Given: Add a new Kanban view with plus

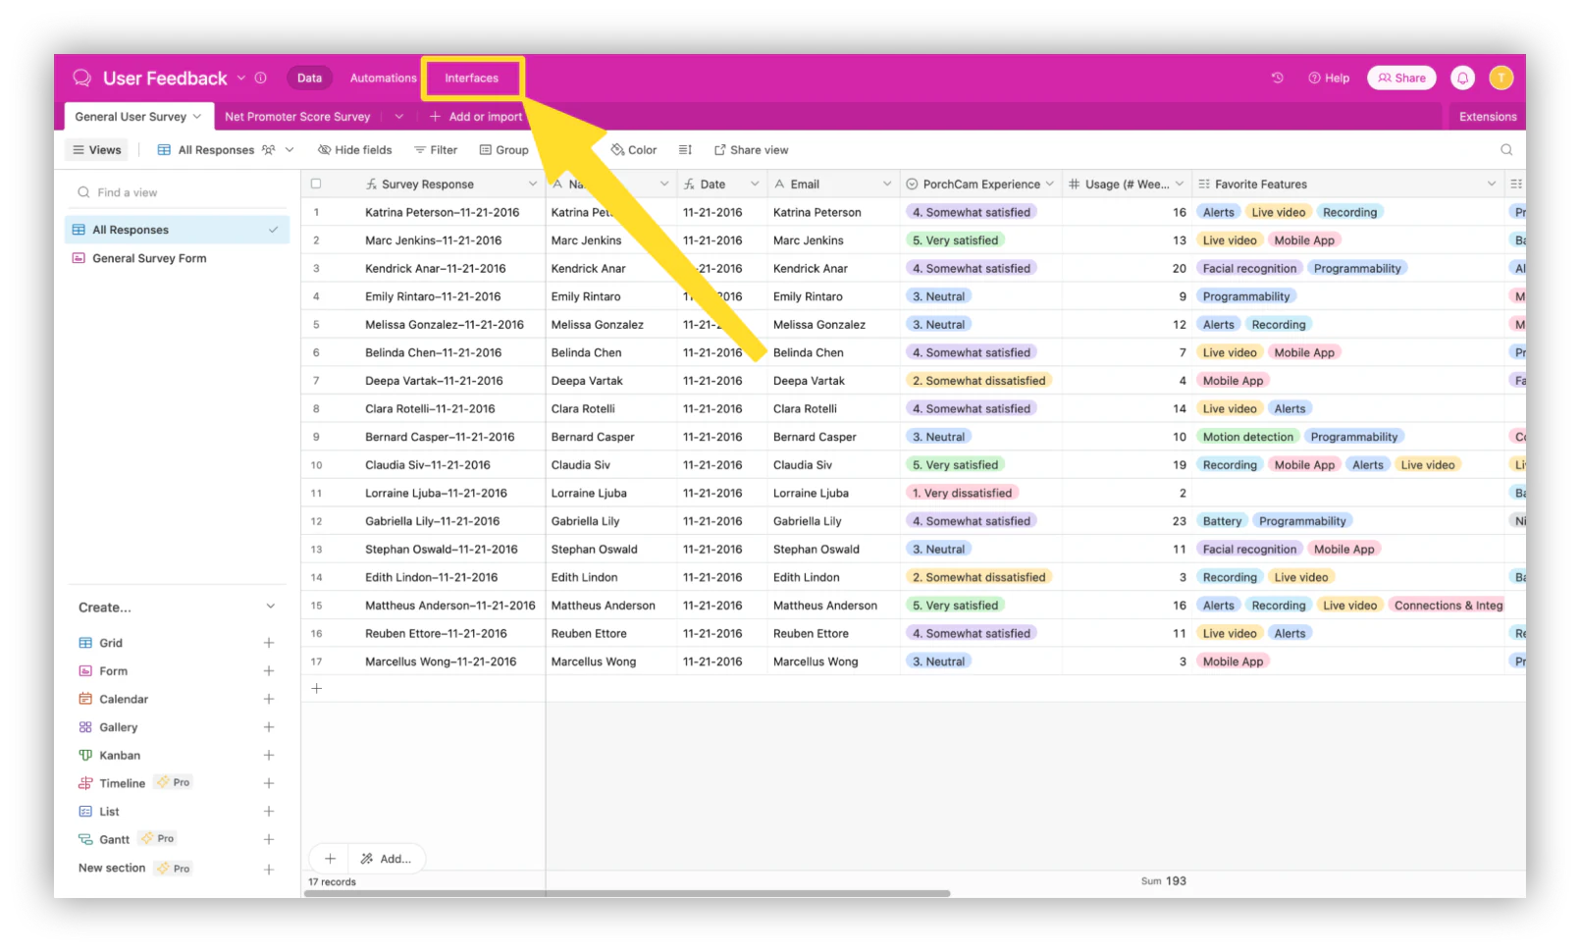Looking at the screenshot, I should click(x=269, y=756).
